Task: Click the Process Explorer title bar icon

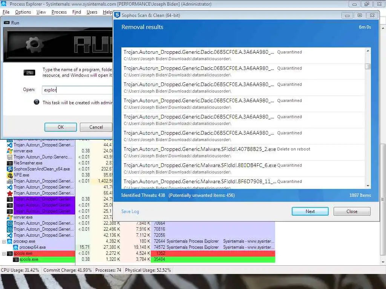Action: coord(3,3)
